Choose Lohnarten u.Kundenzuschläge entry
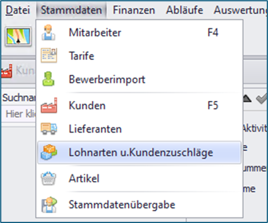 tap(139, 153)
